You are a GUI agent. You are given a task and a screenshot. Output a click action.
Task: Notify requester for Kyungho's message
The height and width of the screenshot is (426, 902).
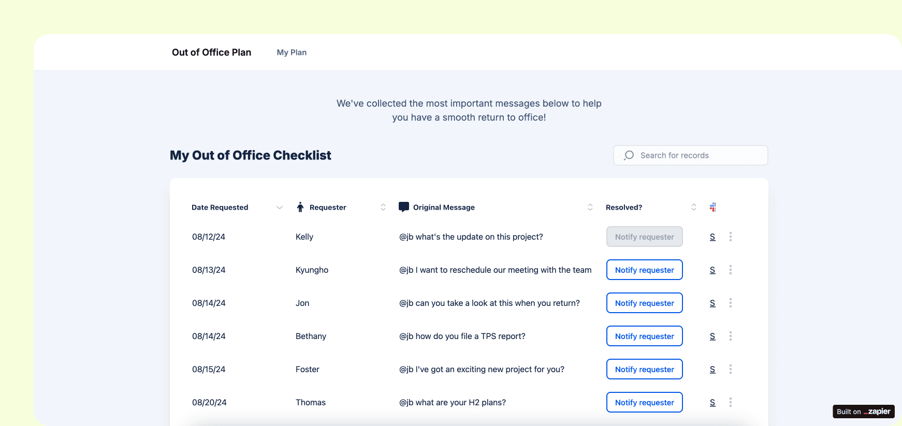pyautogui.click(x=644, y=270)
